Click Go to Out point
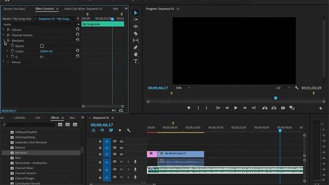 253,108
